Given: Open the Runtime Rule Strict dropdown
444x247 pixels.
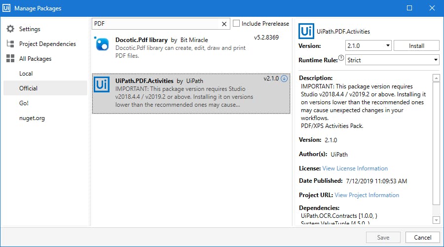Looking at the screenshot, I should tap(392, 60).
